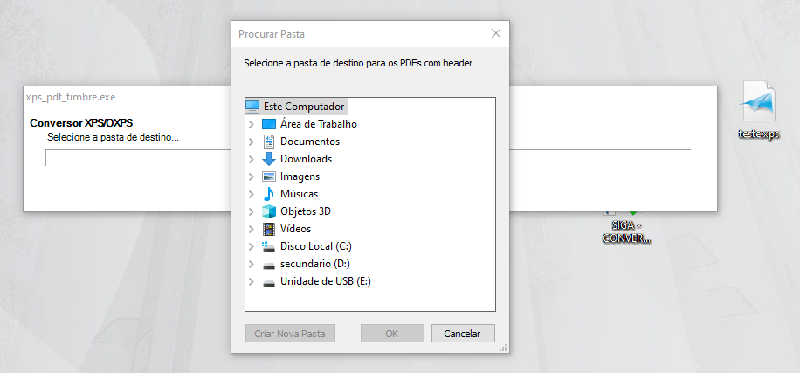
Task: Select the Área de Trabalho folder icon
Action: 269,124
